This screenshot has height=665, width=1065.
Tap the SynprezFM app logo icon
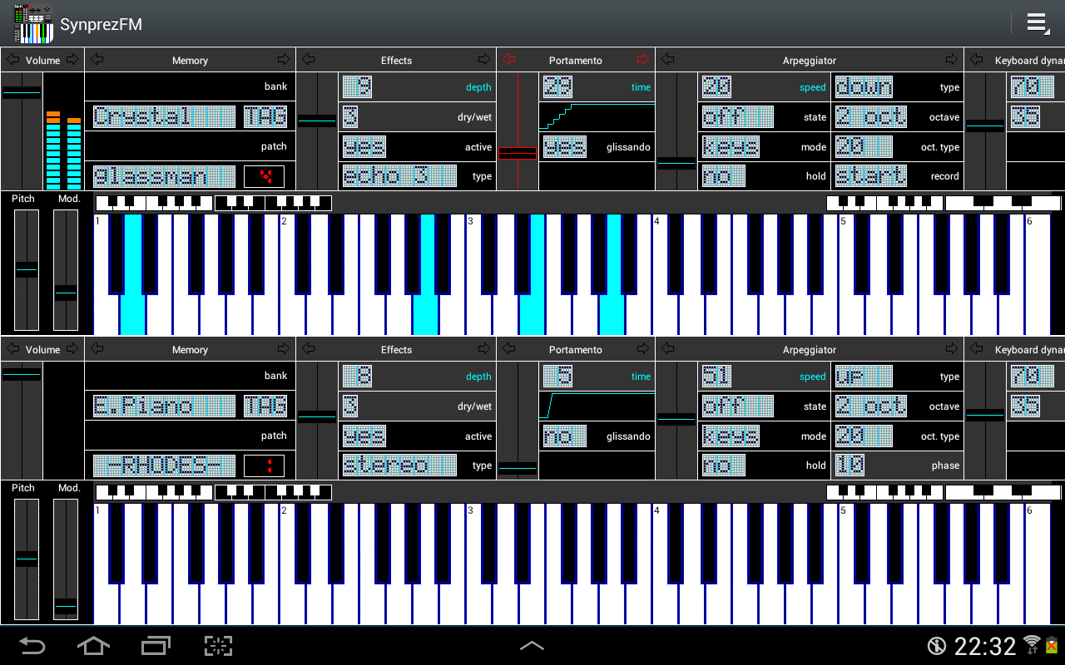(x=33, y=23)
